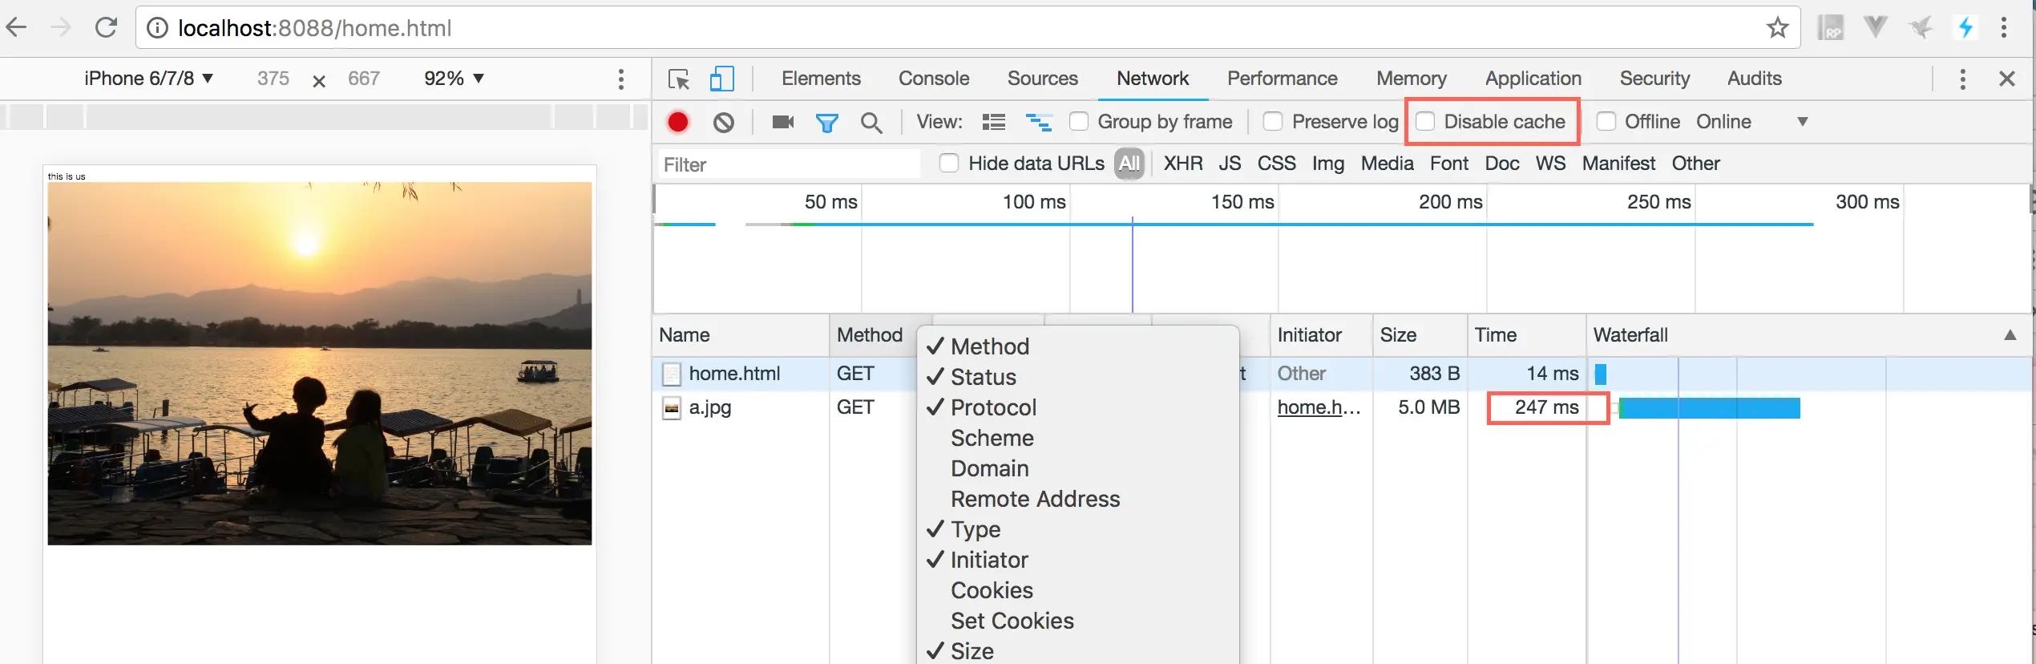Image resolution: width=2036 pixels, height=664 pixels.
Task: Toggle the device toolbar icon
Action: [721, 79]
